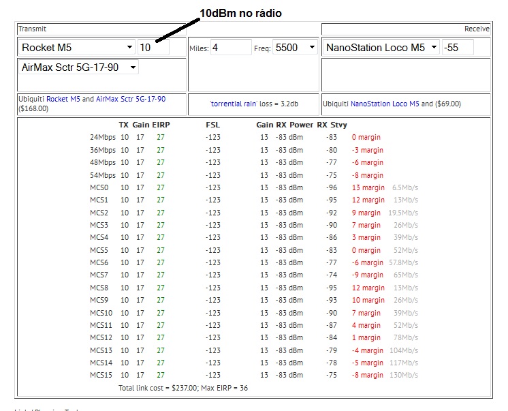The height and width of the screenshot is (411, 508).
Task: Open the Rocket M5 product link
Action: 63,99
